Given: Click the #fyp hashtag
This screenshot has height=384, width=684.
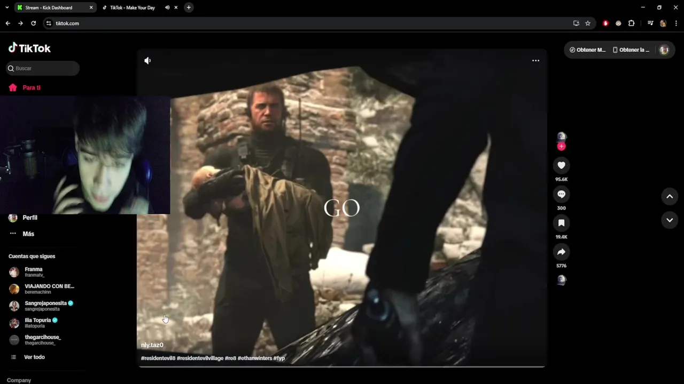Looking at the screenshot, I should [x=279, y=358].
